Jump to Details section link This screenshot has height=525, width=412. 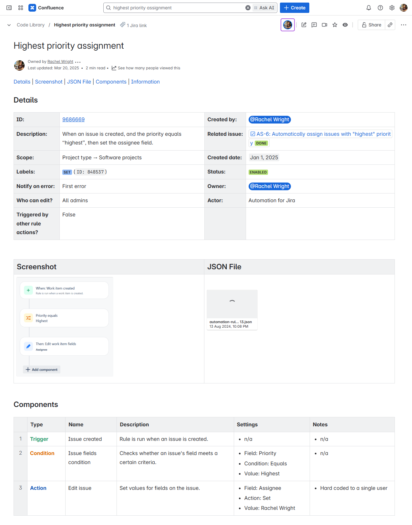(22, 82)
